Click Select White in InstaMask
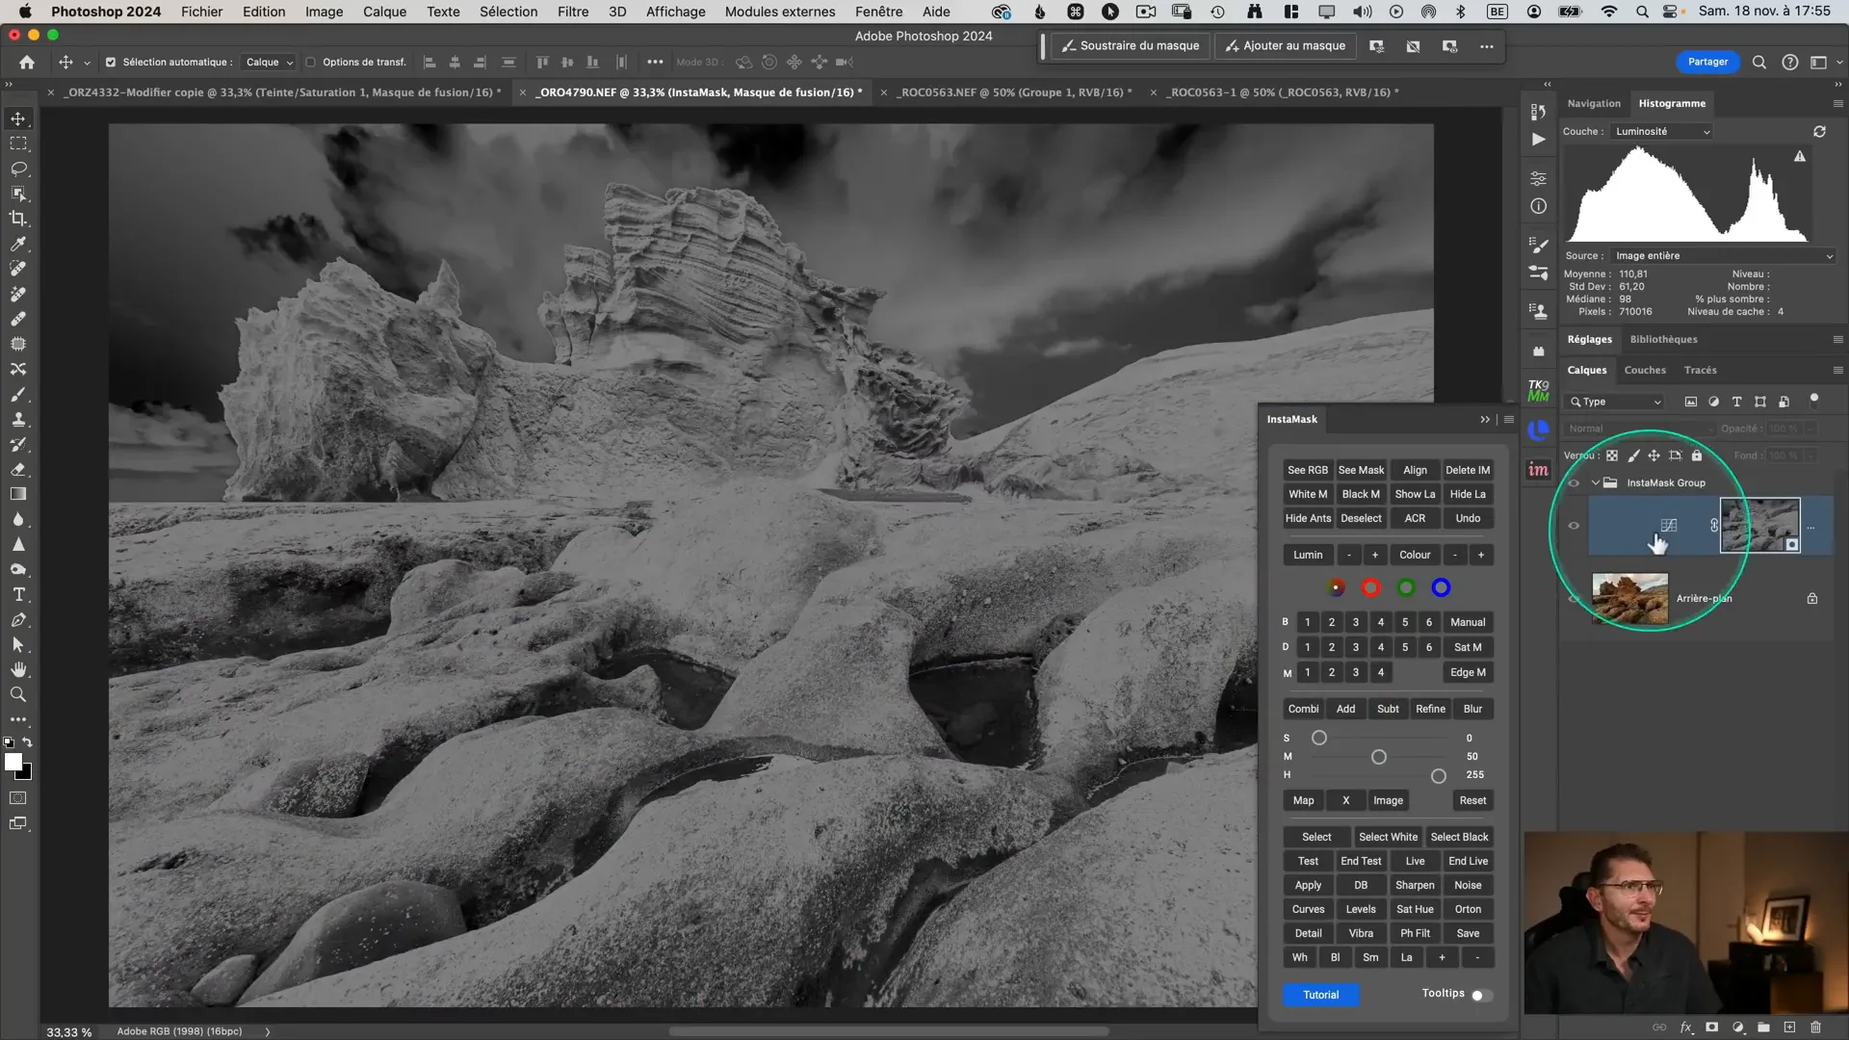Screen dimensions: 1849x1040 coord(1388,838)
